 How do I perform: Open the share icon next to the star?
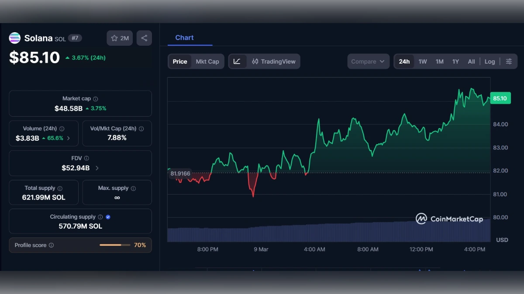(144, 38)
